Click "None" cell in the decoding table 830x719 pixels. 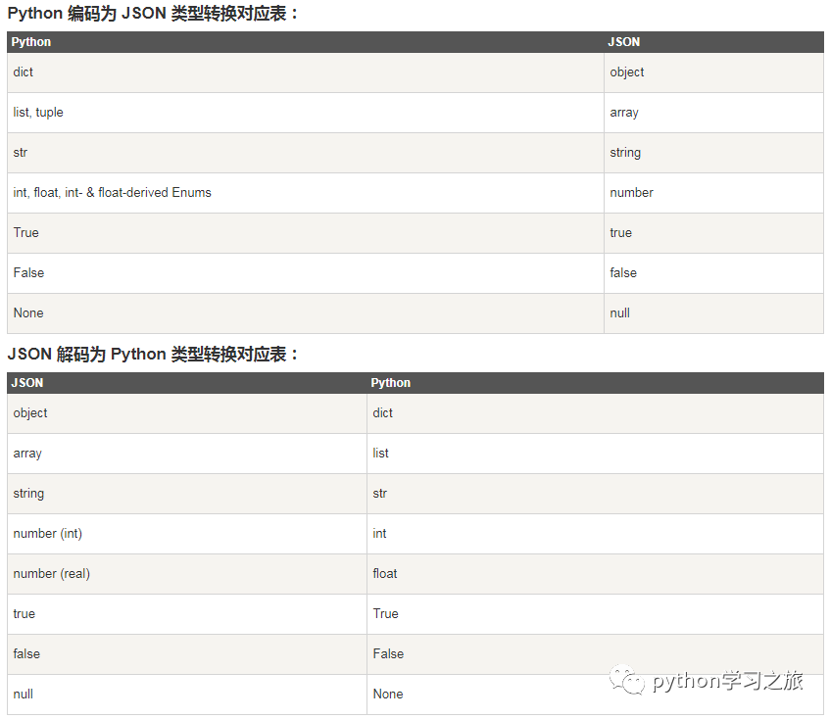pos(595,695)
